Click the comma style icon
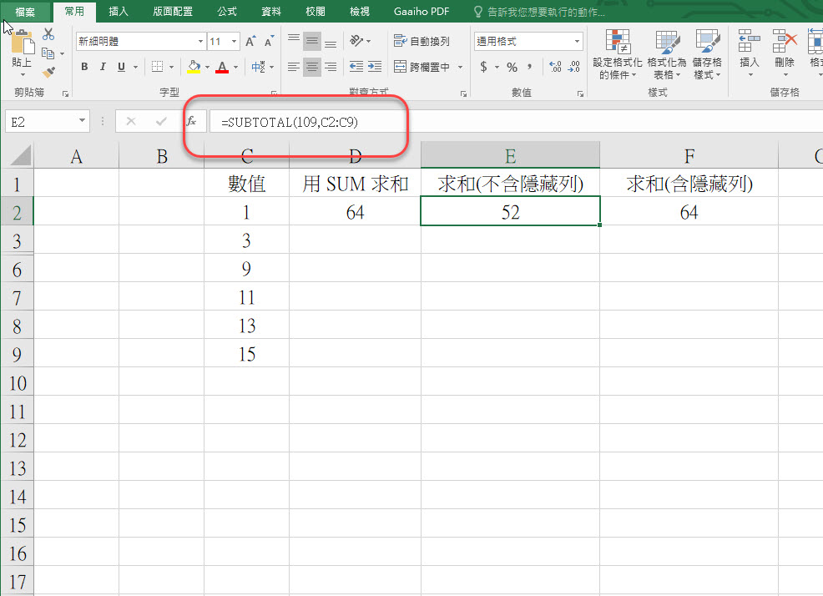The width and height of the screenshot is (823, 596). pyautogui.click(x=529, y=67)
